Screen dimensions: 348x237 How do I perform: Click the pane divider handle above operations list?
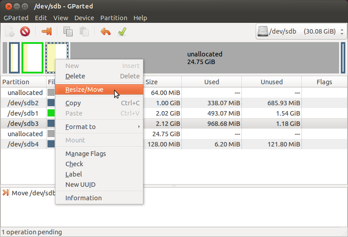coord(174,186)
